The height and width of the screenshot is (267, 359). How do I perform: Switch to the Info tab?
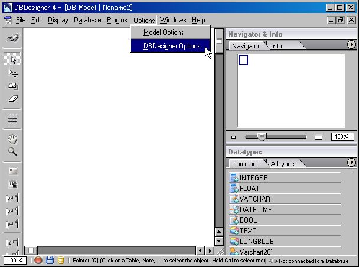coord(276,46)
